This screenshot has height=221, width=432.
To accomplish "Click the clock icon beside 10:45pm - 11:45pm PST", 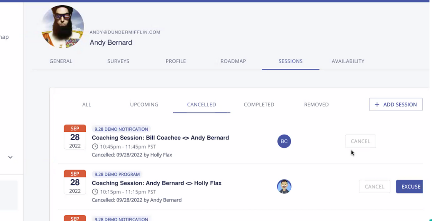I will 95,146.
